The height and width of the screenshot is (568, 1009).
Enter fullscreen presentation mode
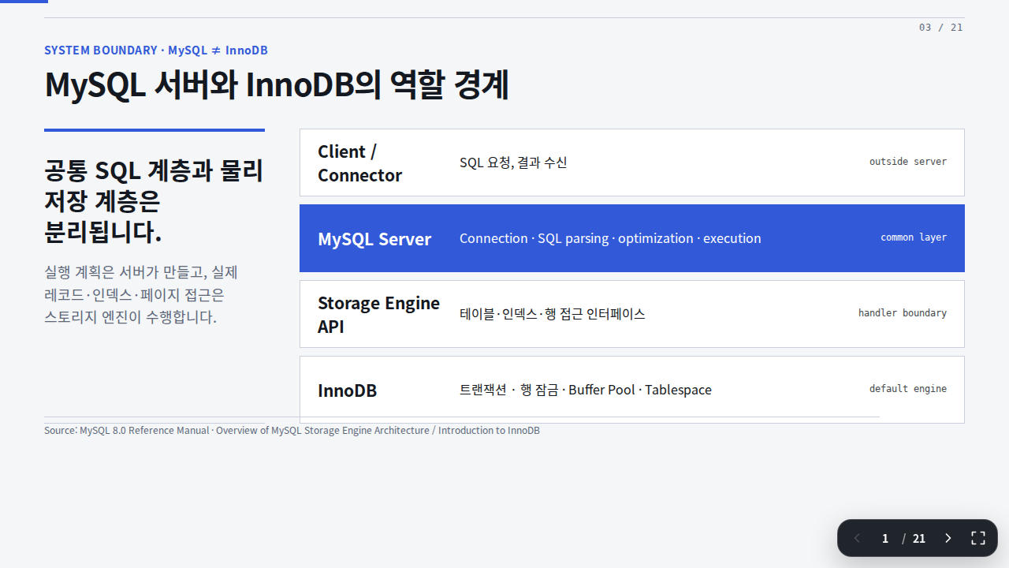tap(978, 538)
